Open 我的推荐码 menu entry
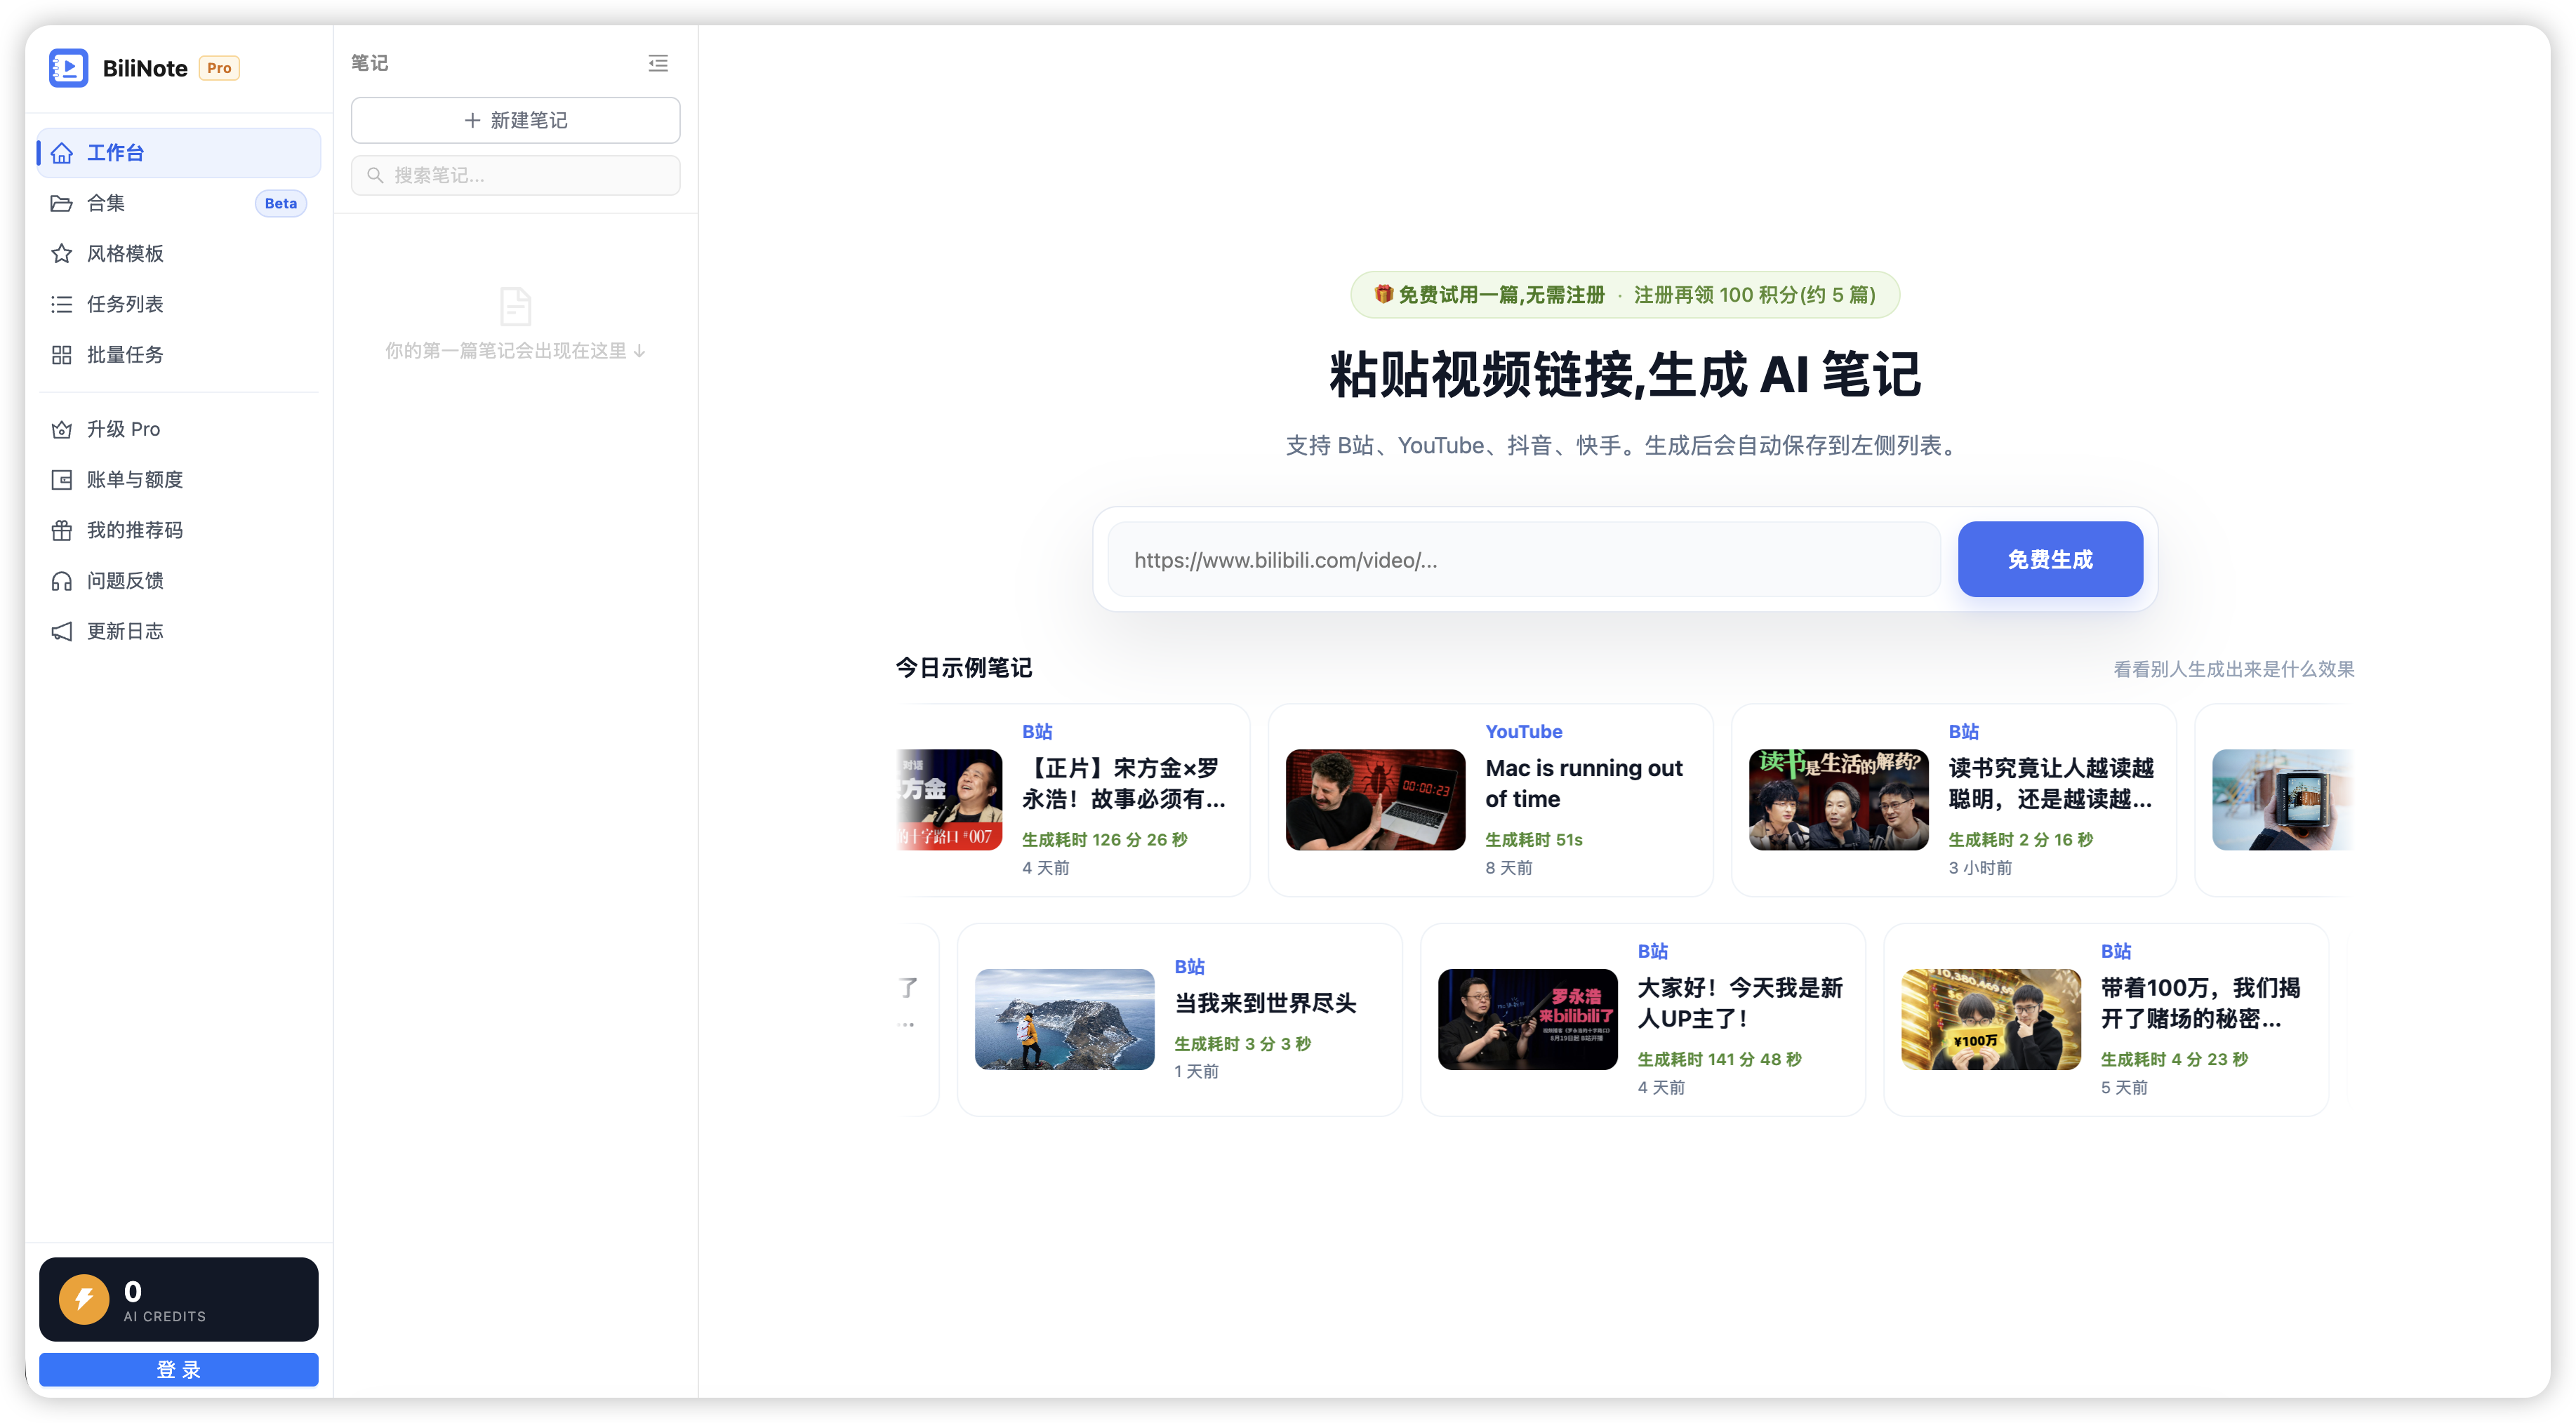Viewport: 2576px width, 1423px height. coord(179,530)
